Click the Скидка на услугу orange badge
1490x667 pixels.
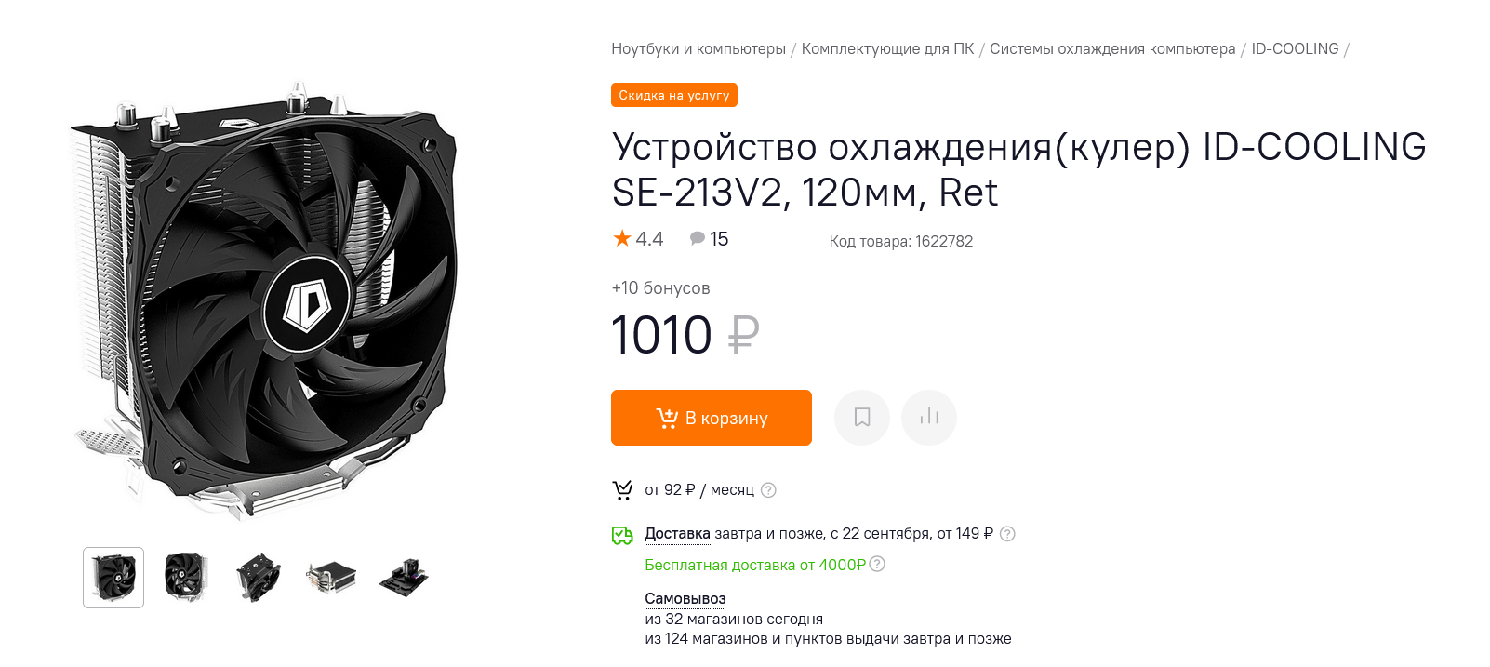pos(674,95)
